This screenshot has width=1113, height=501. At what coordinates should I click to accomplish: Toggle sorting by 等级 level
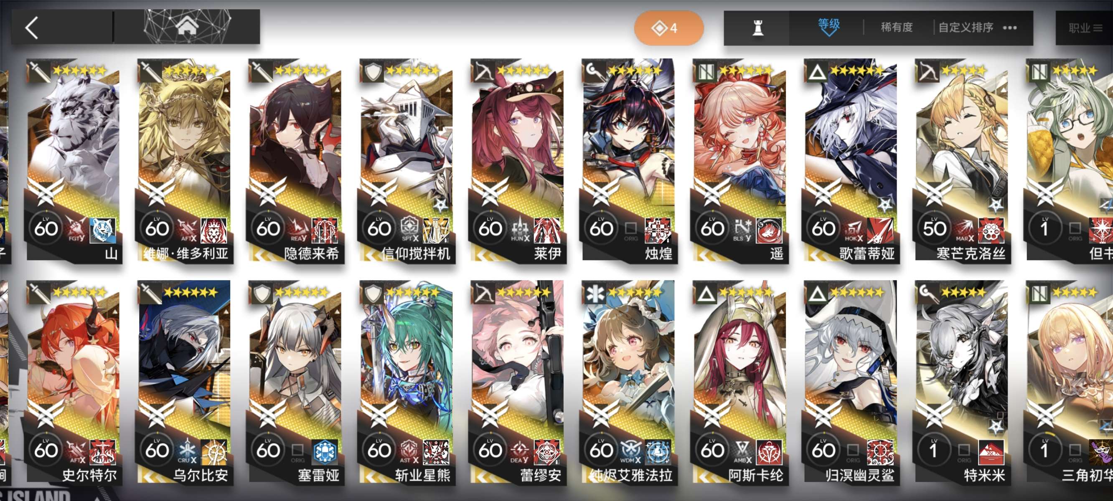(828, 24)
